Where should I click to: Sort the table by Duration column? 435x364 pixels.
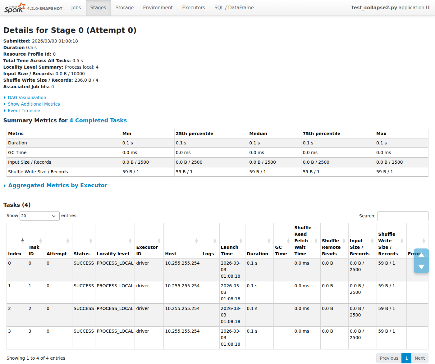click(257, 254)
